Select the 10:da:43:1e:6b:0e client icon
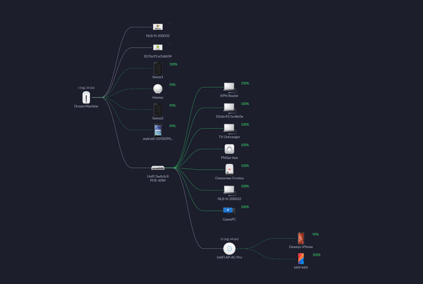Screen dimensions: 423x284 229,108
